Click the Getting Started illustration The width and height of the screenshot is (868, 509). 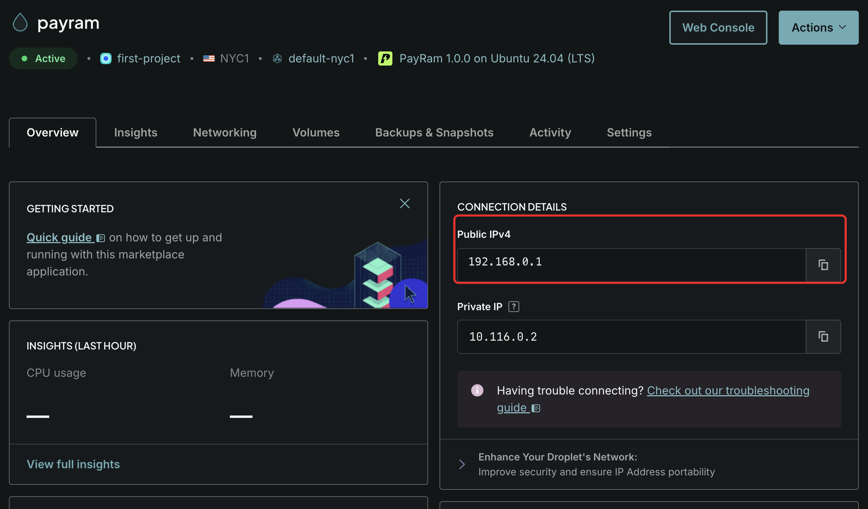coord(345,275)
